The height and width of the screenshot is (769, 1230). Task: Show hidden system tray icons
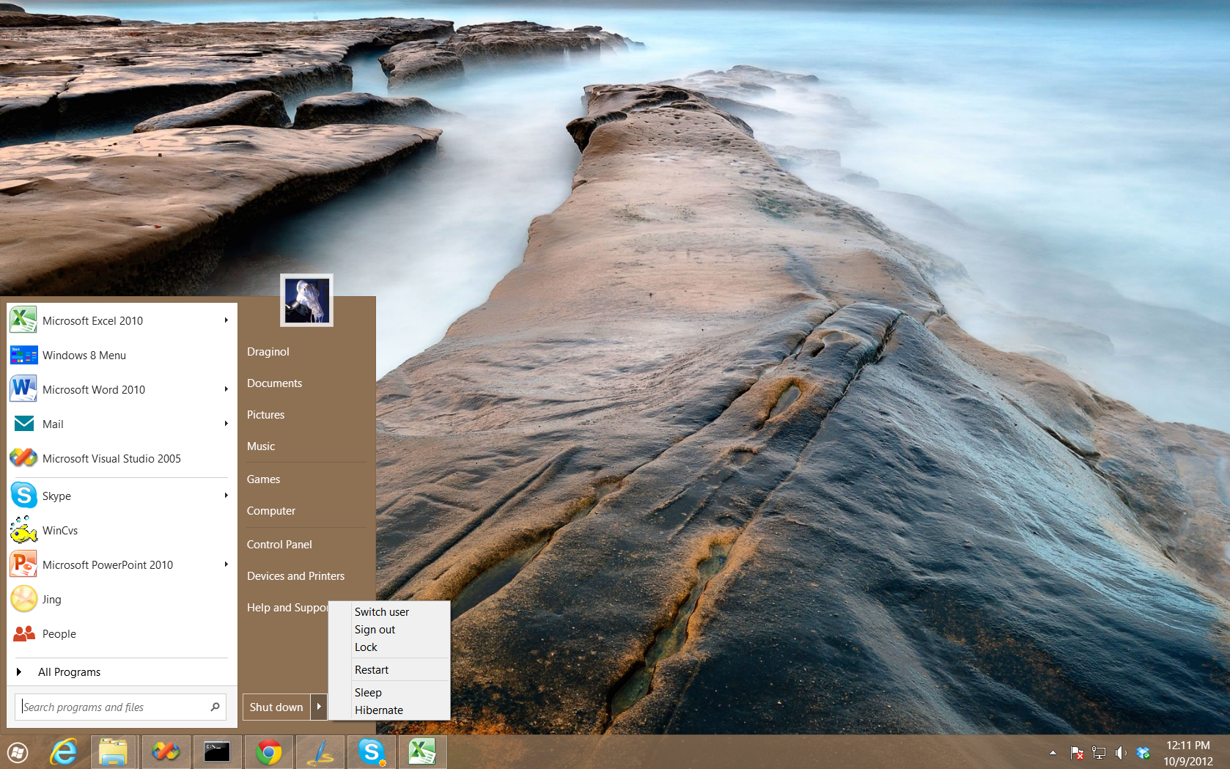[x=1053, y=753]
